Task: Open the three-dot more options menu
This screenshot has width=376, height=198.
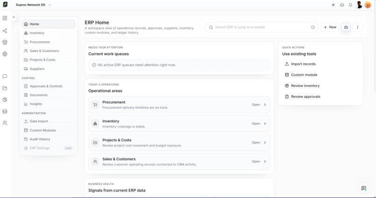Action: click(357, 27)
